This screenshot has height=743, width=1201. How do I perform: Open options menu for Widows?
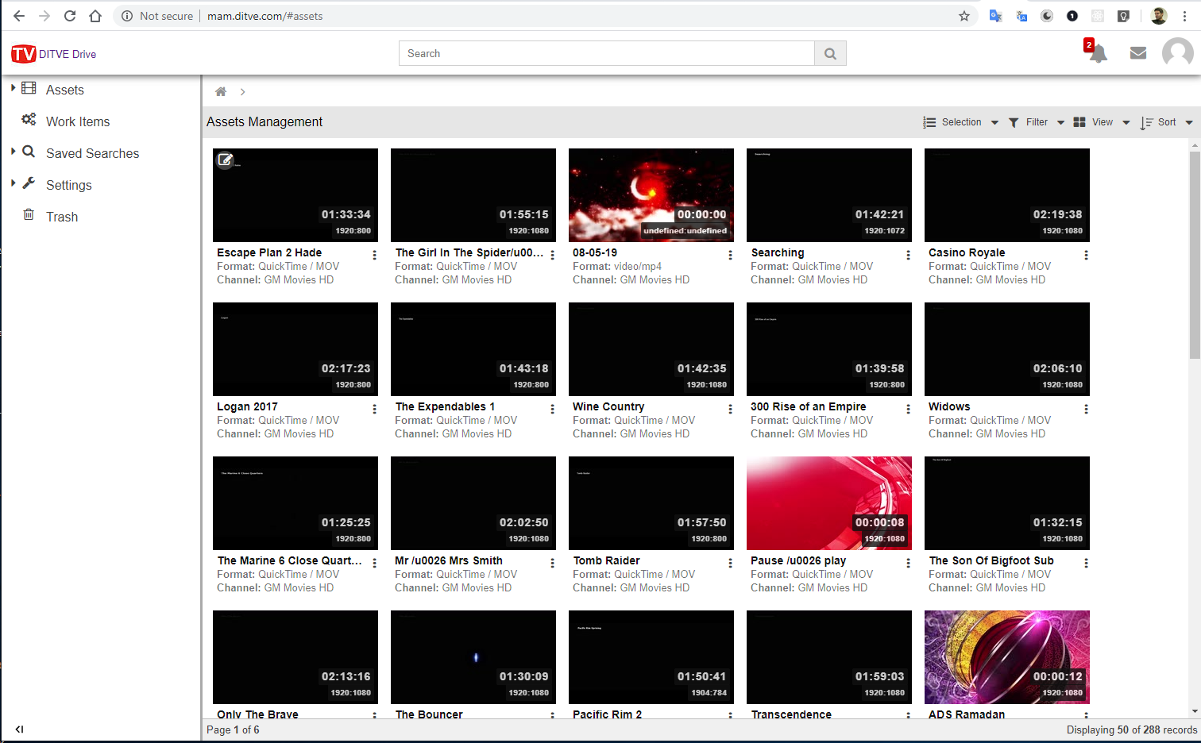[x=1086, y=409]
